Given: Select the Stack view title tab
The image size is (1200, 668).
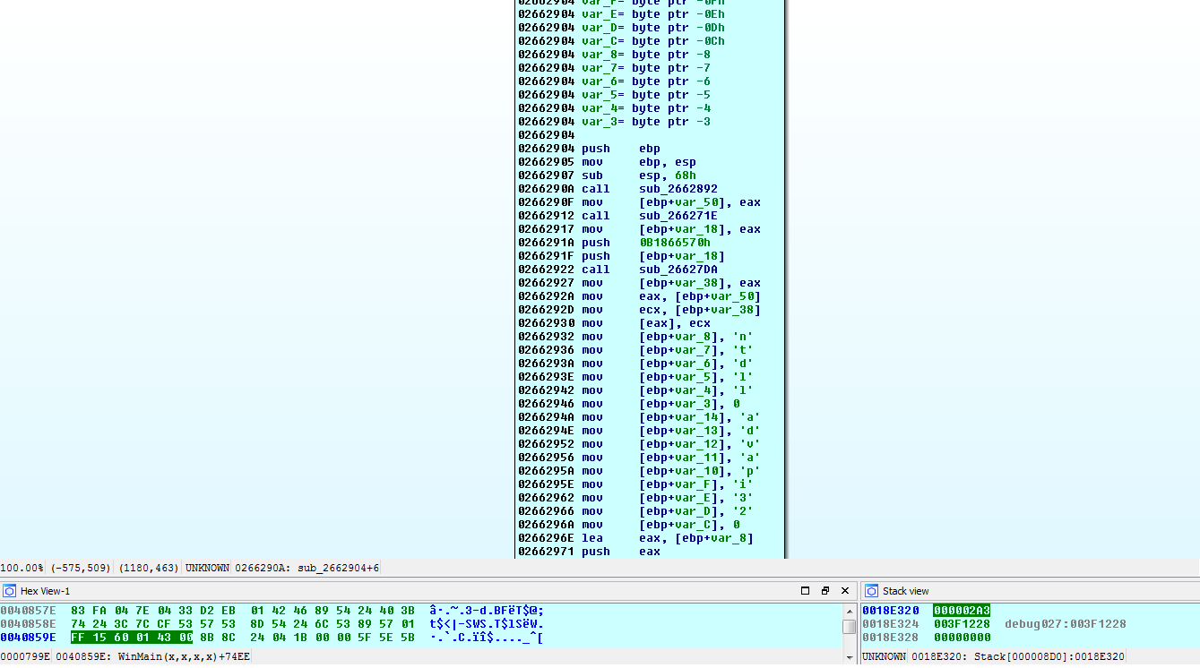Looking at the screenshot, I should (x=905, y=591).
